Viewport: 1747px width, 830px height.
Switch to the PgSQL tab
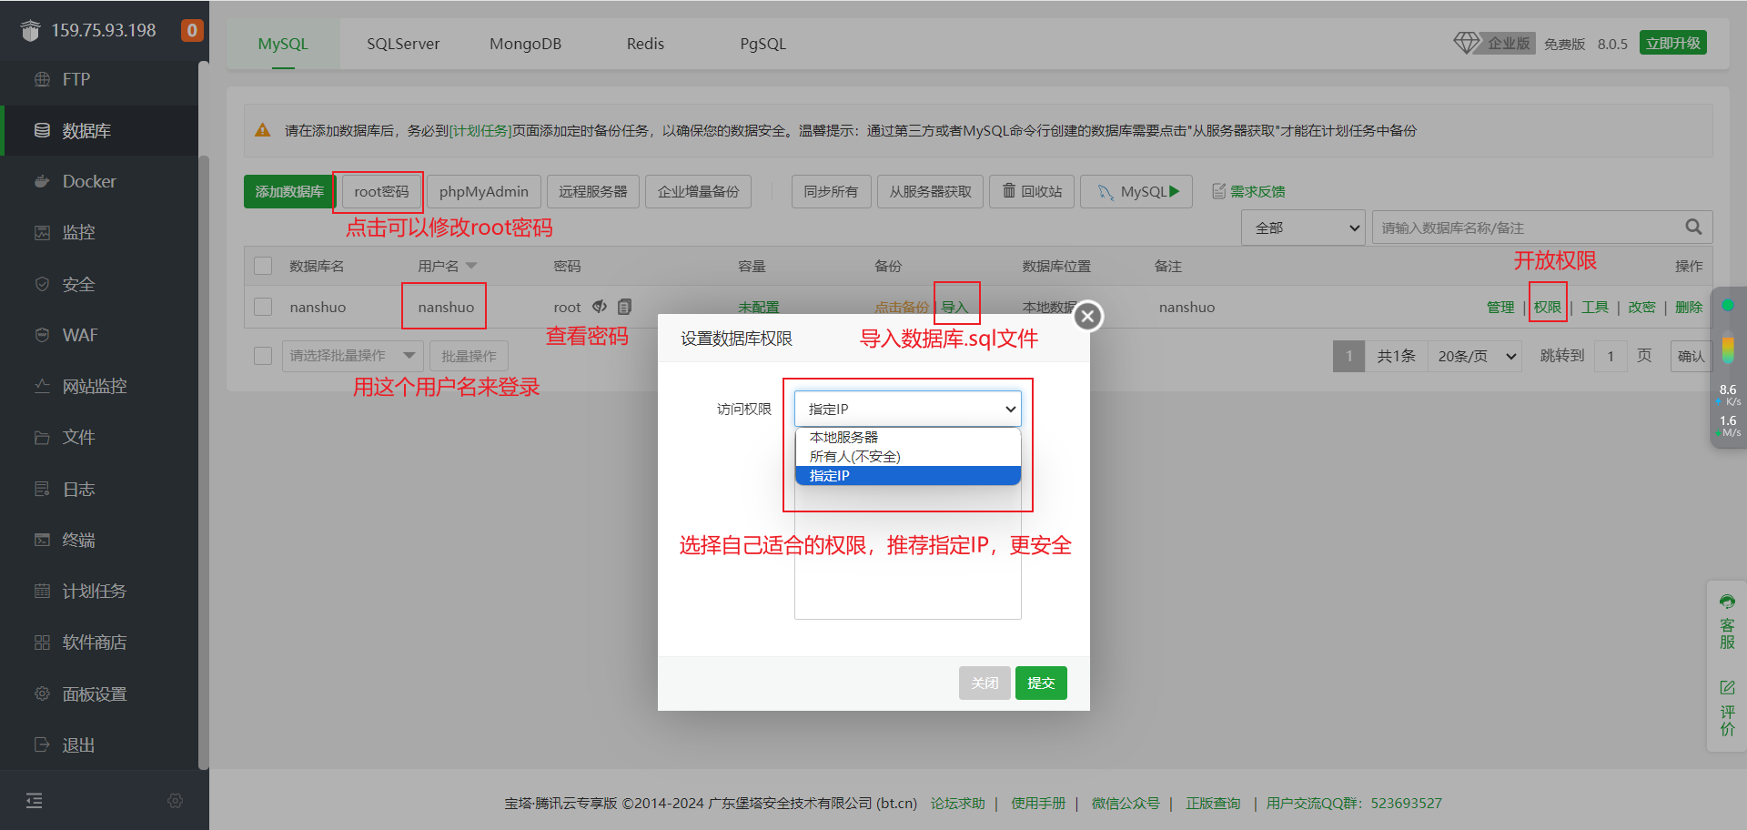point(762,44)
